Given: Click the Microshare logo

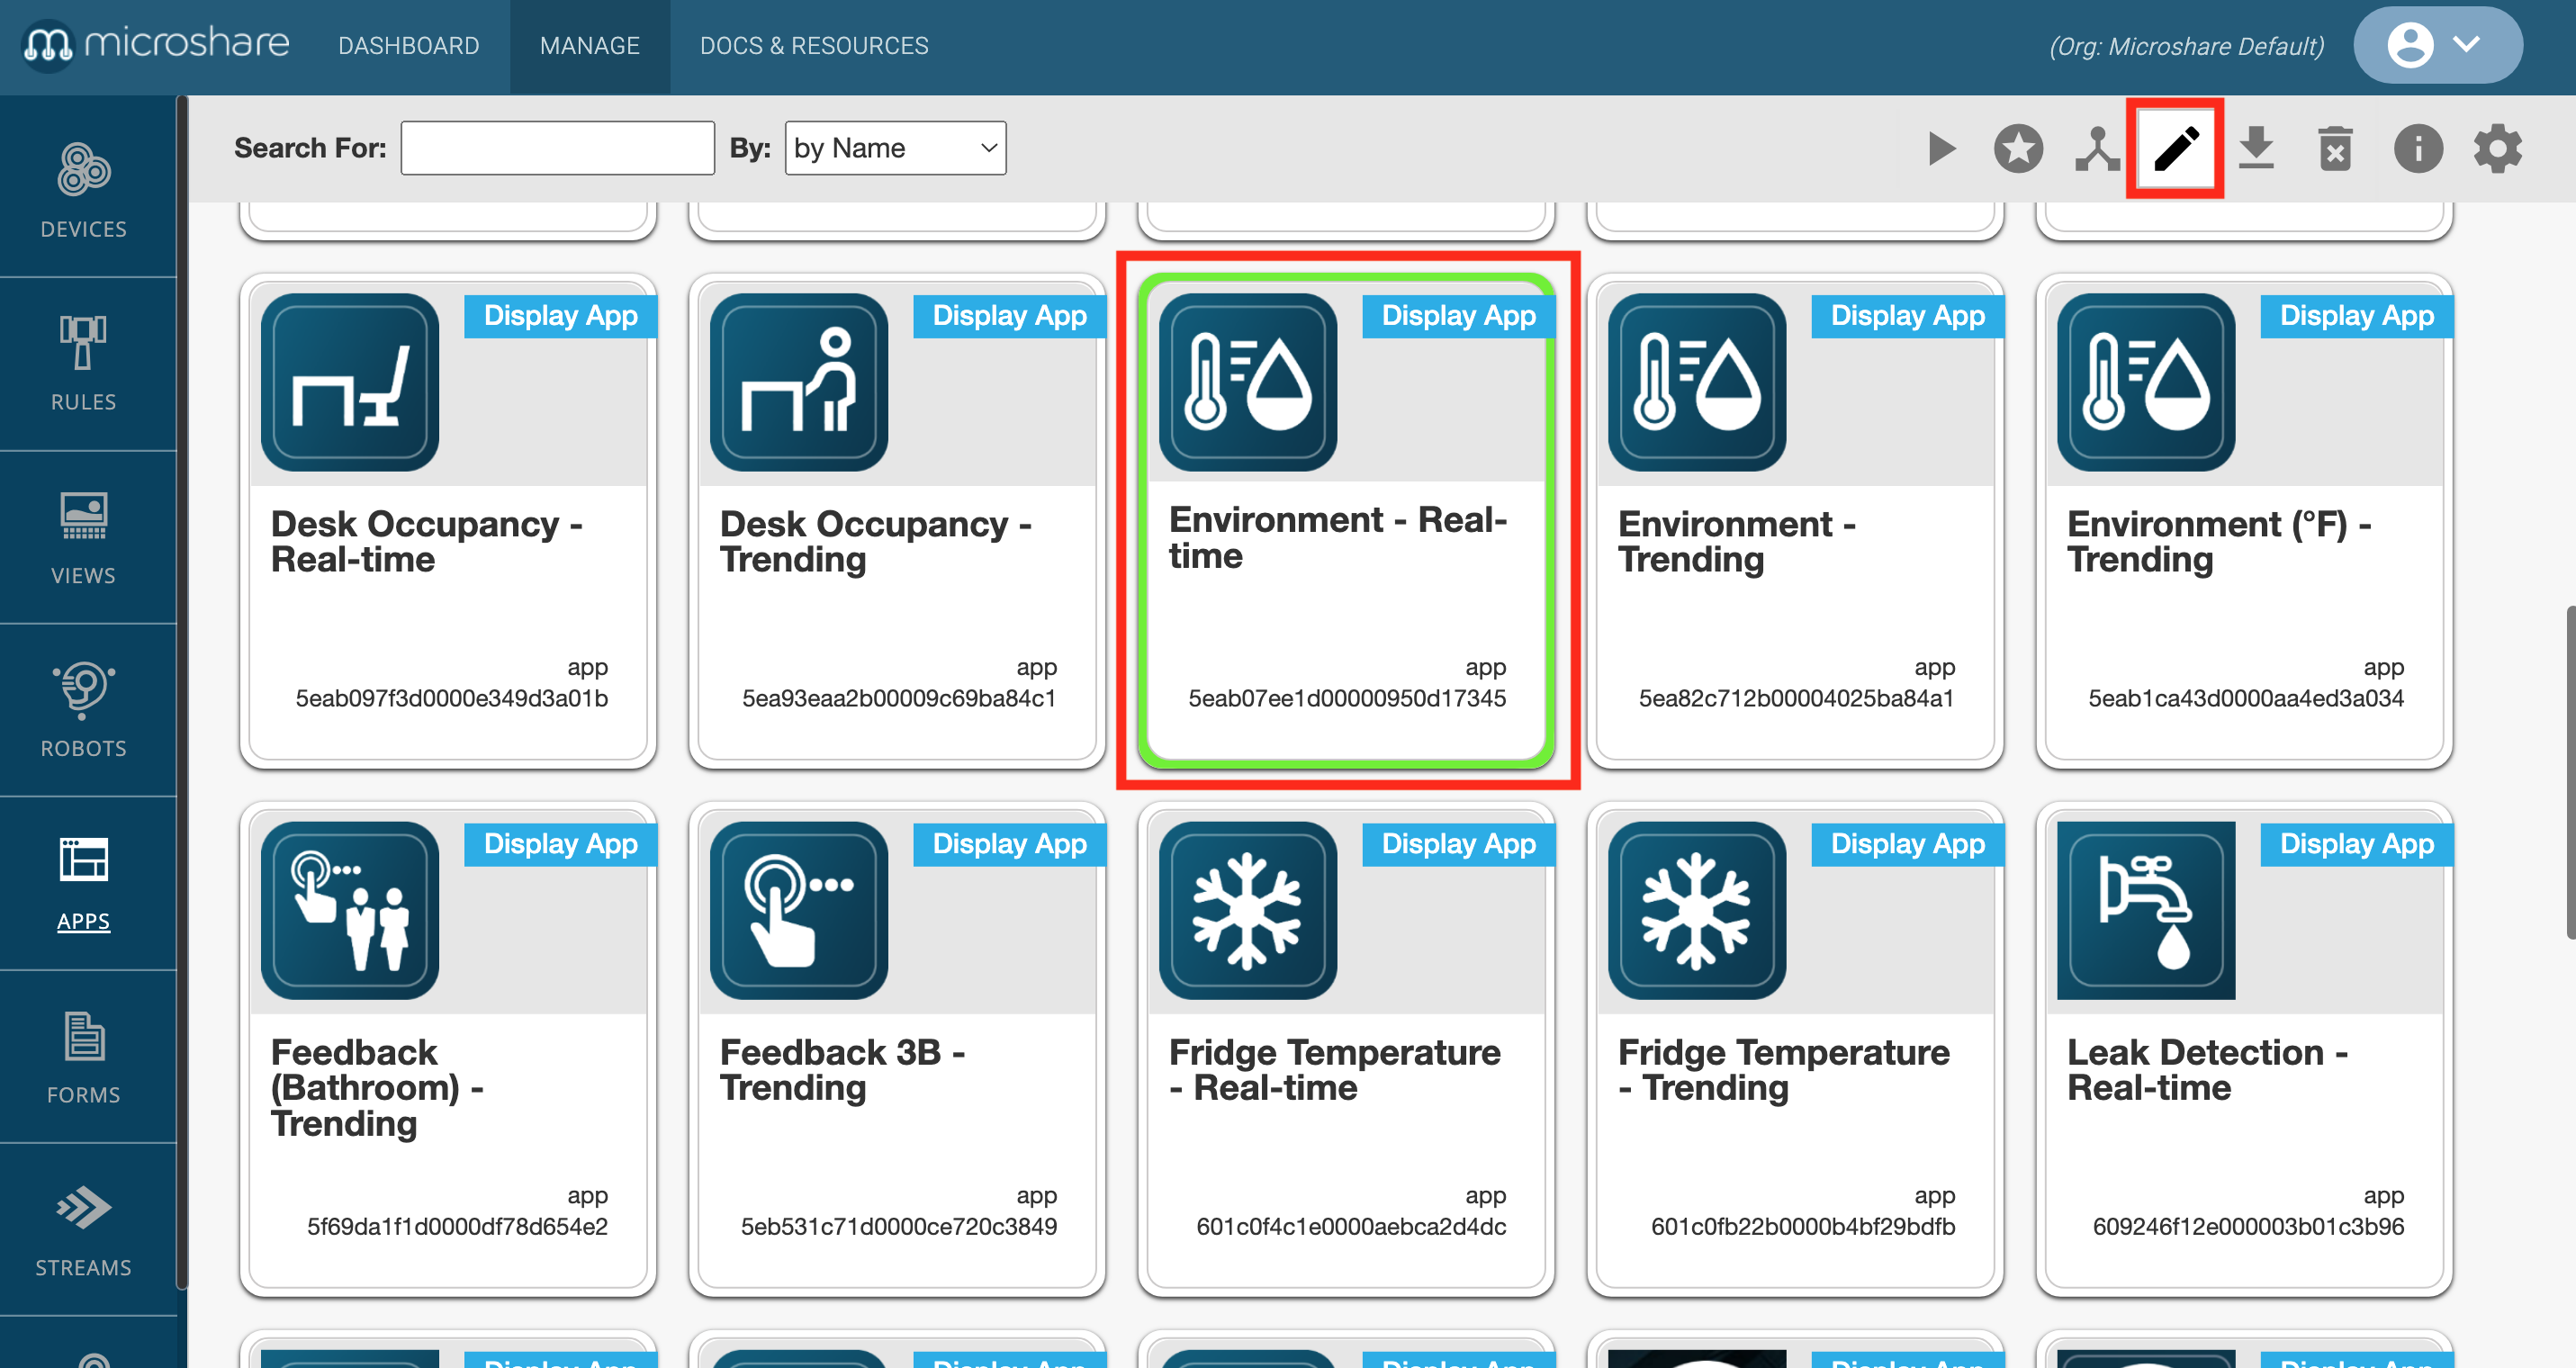Looking at the screenshot, I should coord(156,44).
